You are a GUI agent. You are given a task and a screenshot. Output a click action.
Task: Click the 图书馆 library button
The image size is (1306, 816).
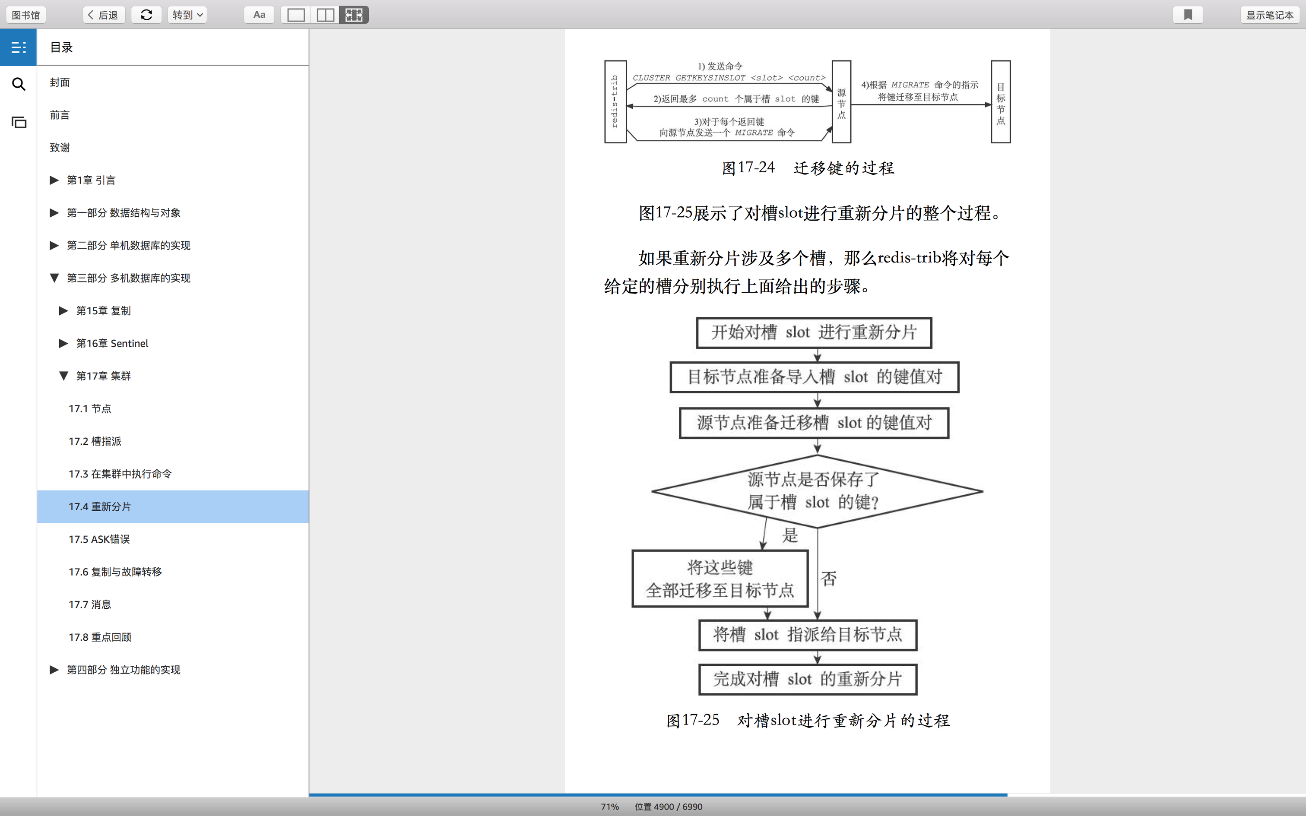point(26,15)
